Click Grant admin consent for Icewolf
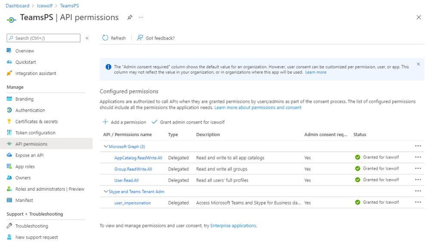The width and height of the screenshot is (430, 248). [188, 122]
